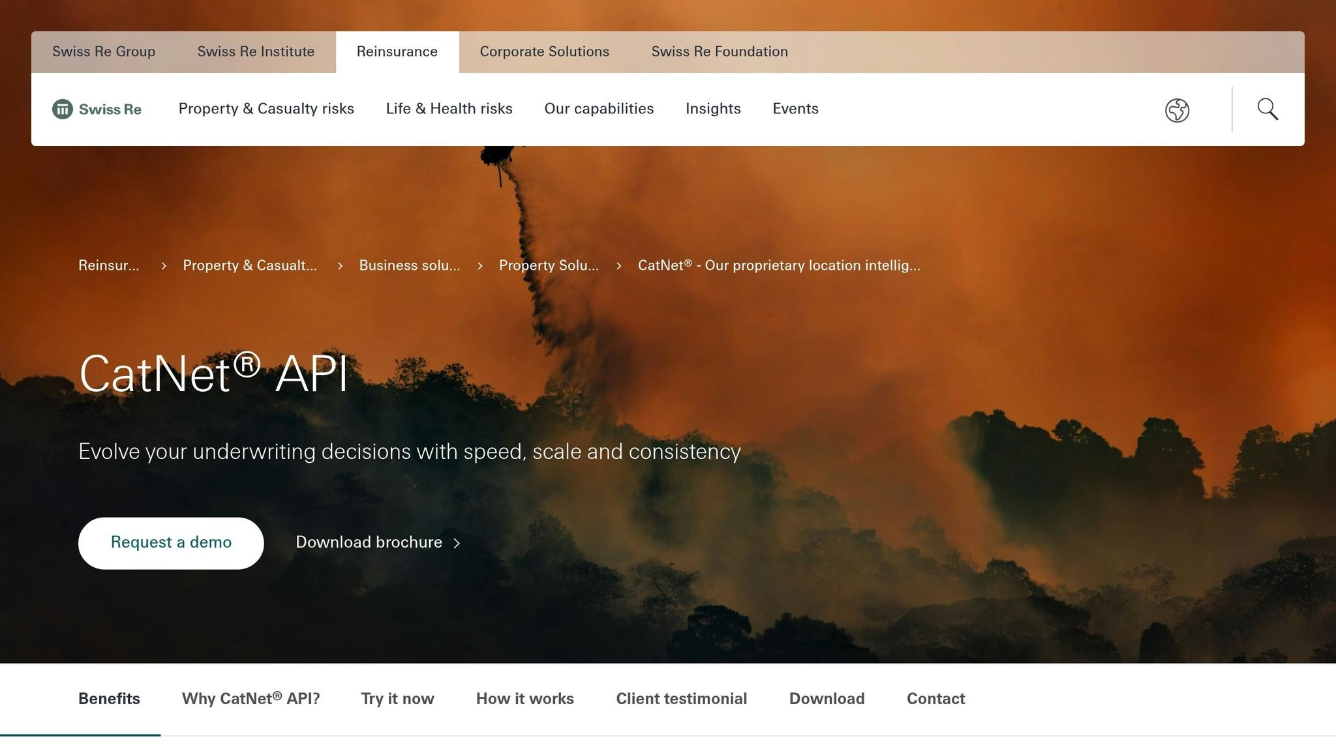Select the Contact anchor tab
This screenshot has height=751, width=1336.
[x=935, y=699]
